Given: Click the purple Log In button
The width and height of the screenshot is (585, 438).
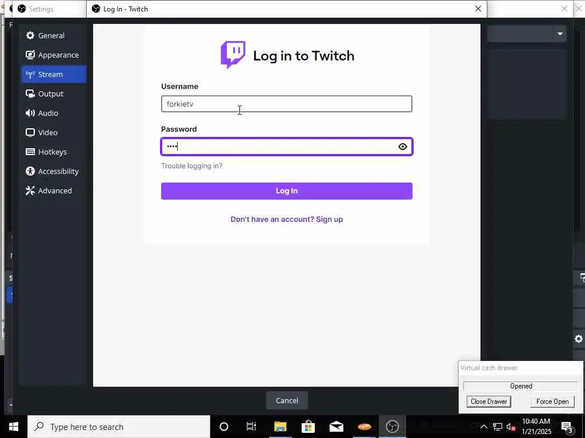Looking at the screenshot, I should pos(287,190).
